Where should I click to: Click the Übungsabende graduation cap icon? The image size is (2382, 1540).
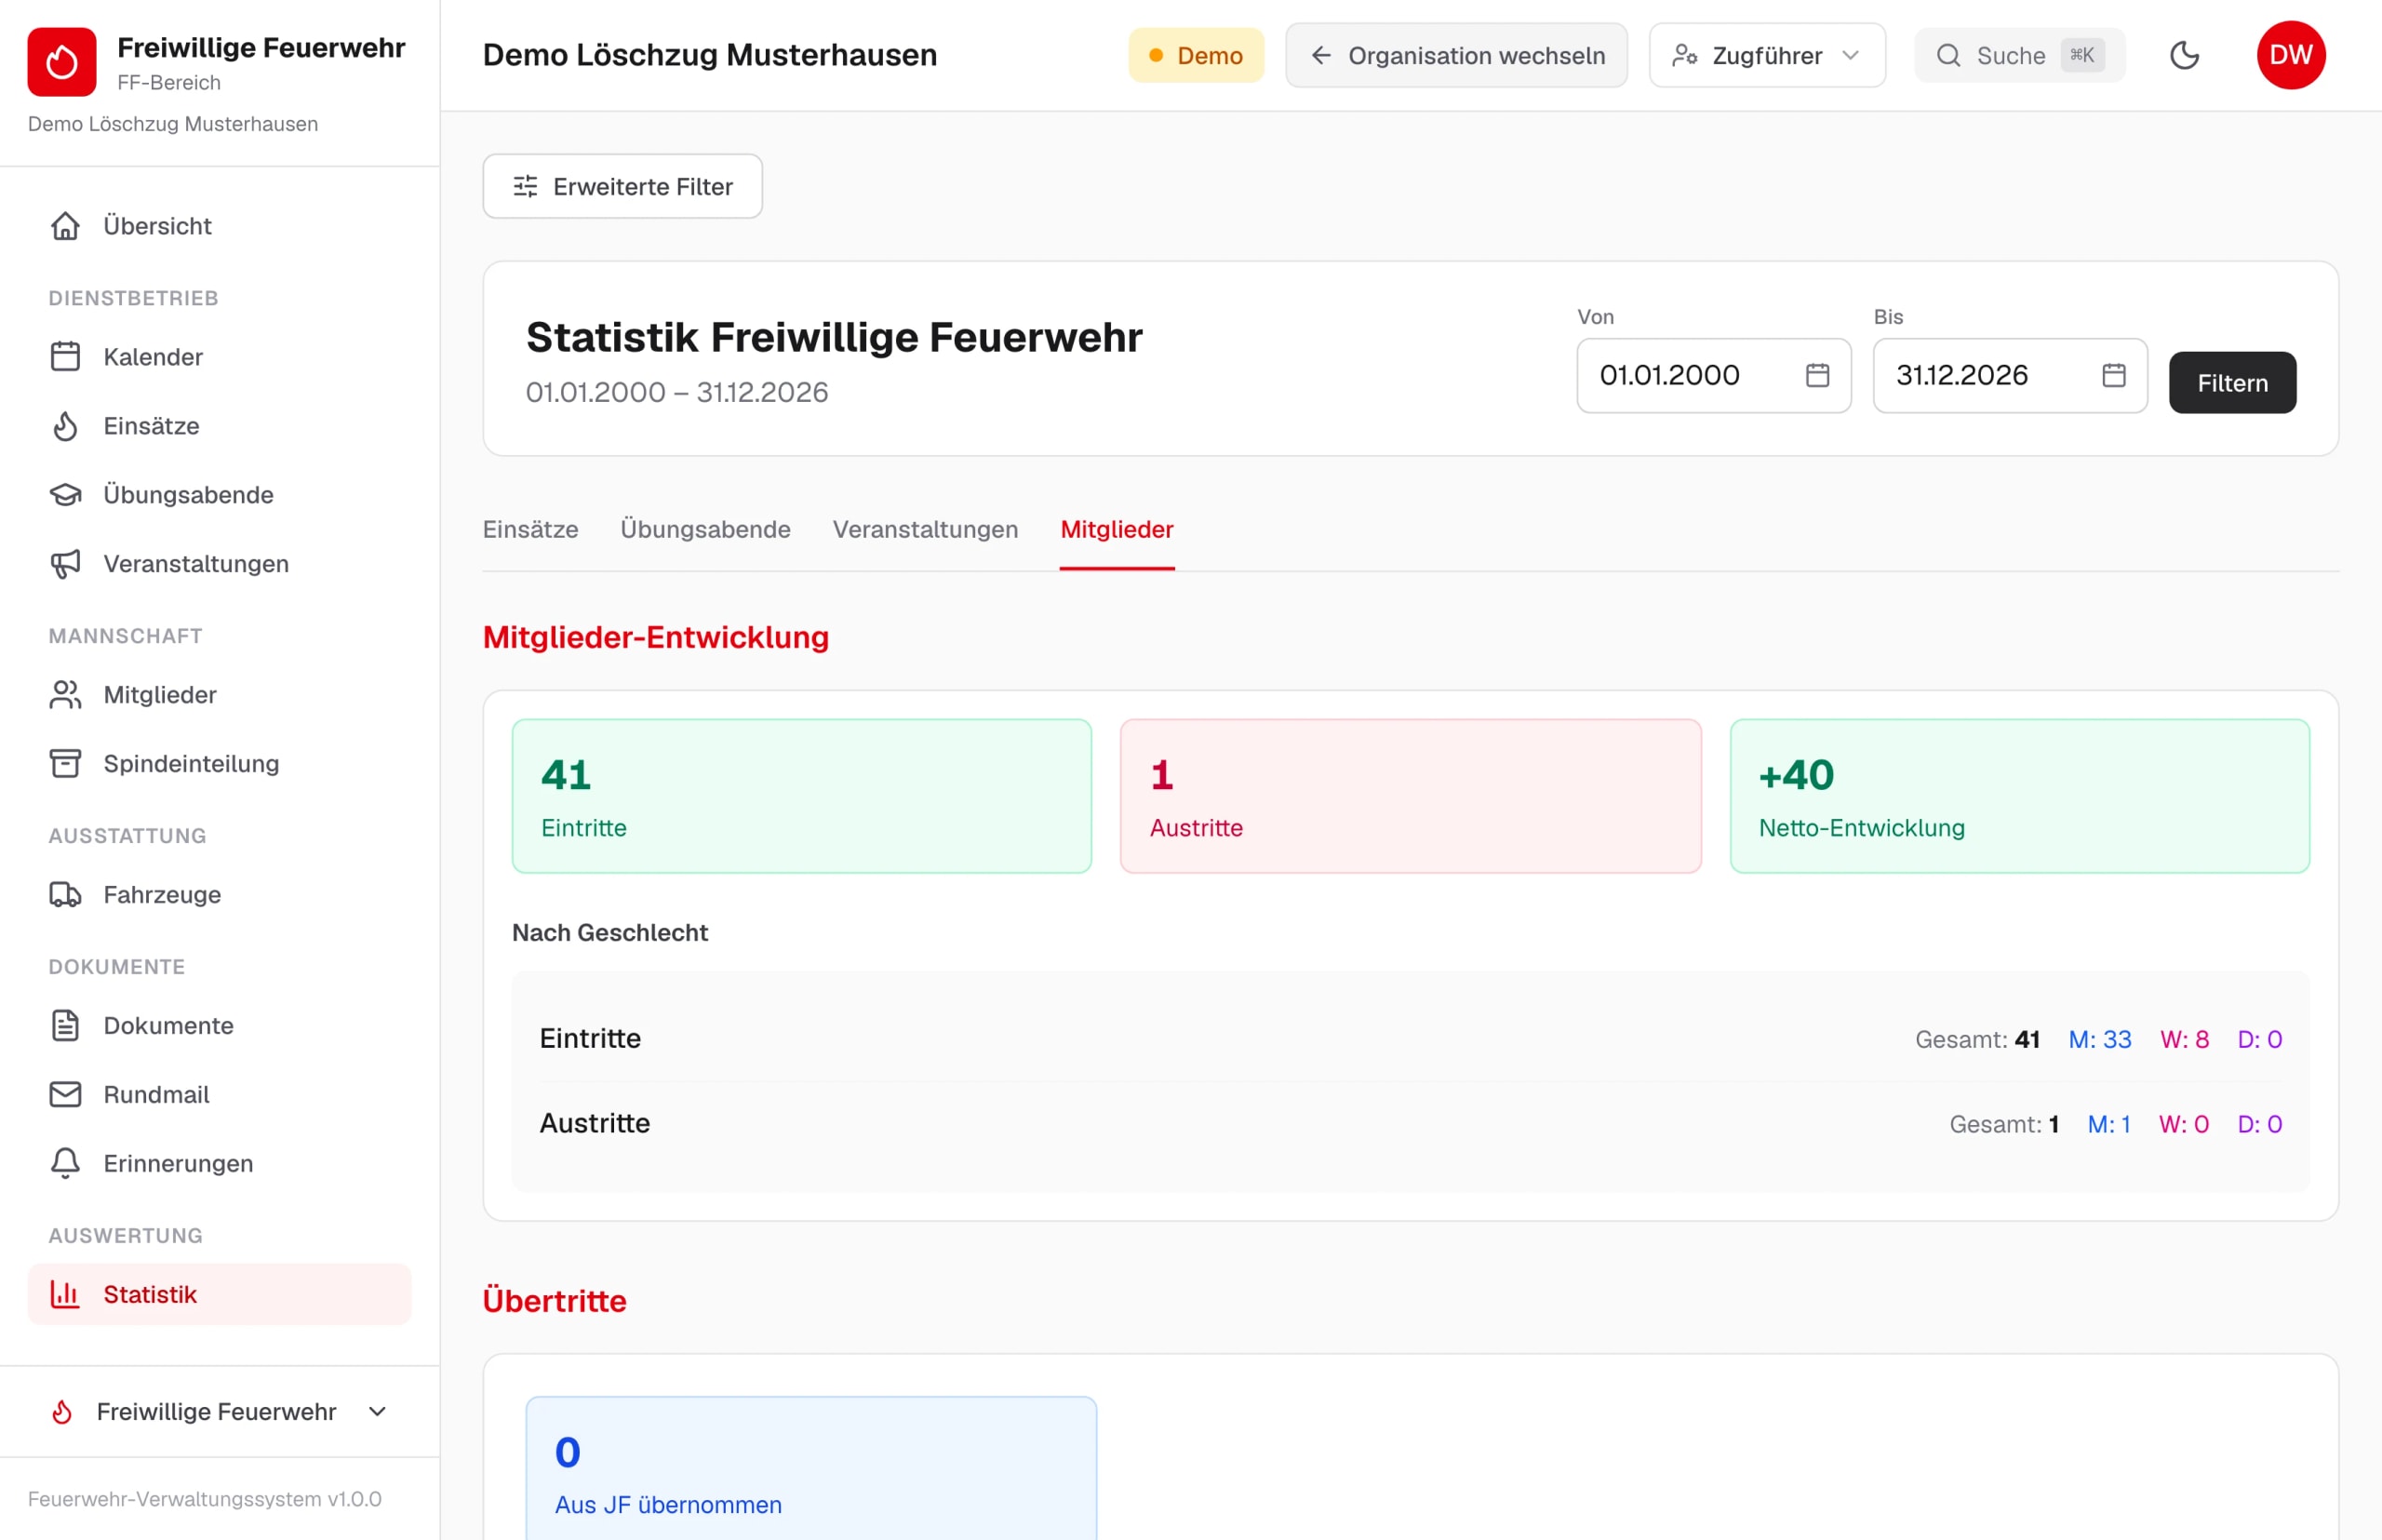coord(66,495)
